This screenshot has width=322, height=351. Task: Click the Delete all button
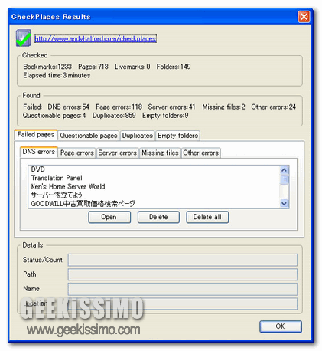pyautogui.click(x=207, y=217)
